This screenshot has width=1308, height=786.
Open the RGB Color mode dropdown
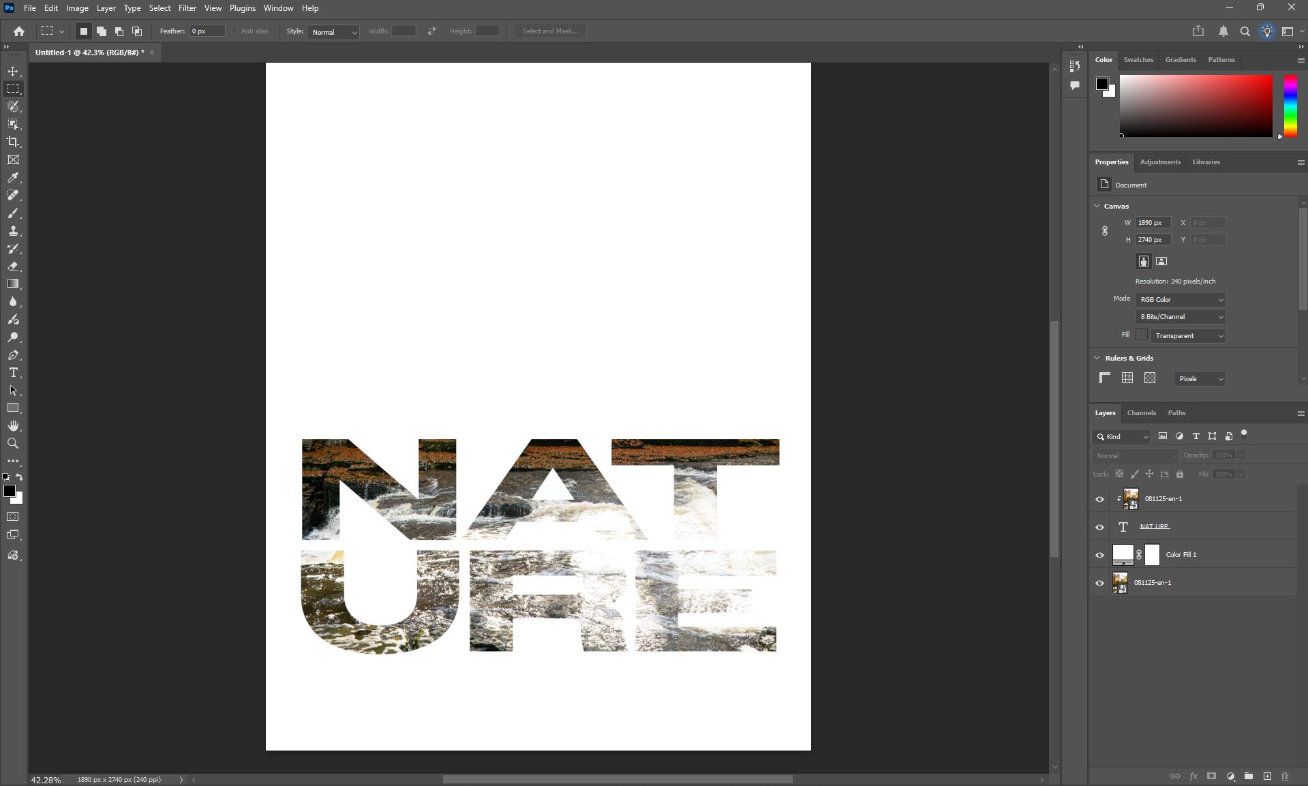coord(1181,300)
